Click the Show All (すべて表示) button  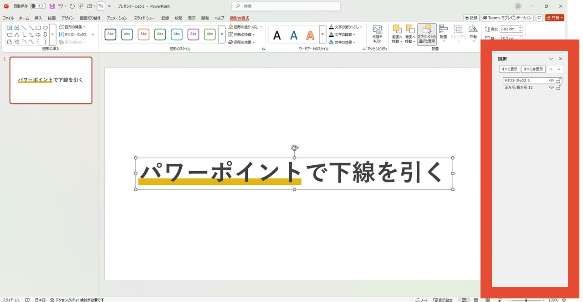point(509,69)
